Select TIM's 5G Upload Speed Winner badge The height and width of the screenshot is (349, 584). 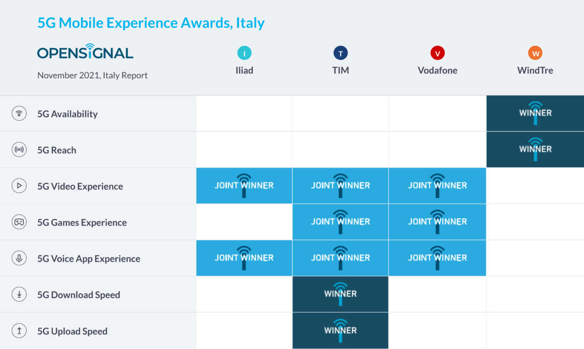[x=340, y=331]
